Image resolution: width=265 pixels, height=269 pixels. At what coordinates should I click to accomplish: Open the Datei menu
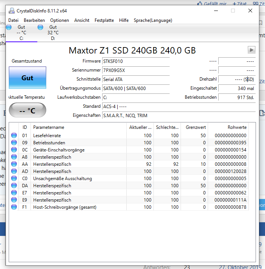coord(14,20)
